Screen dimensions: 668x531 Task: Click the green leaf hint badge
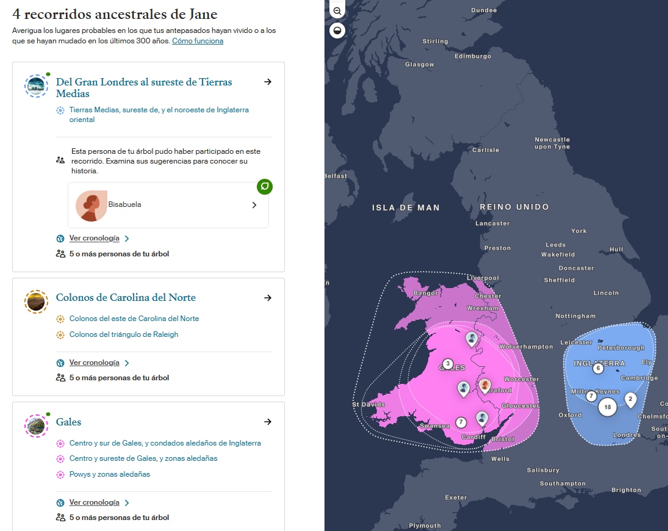coord(265,187)
